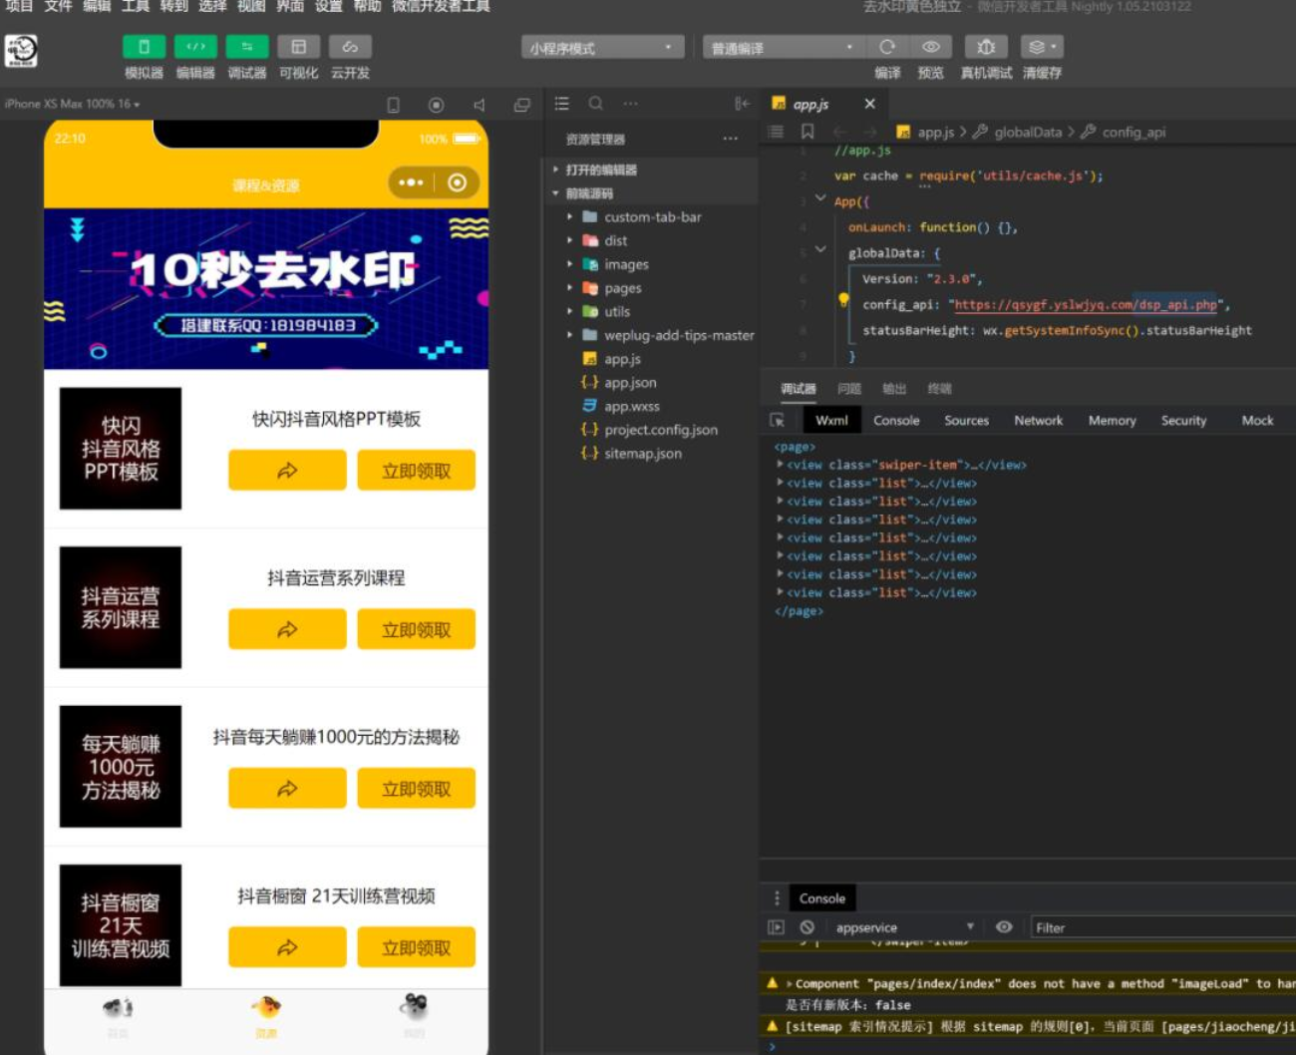
Task: Click the green 模拟器 simulator toolbar icon
Action: (144, 47)
